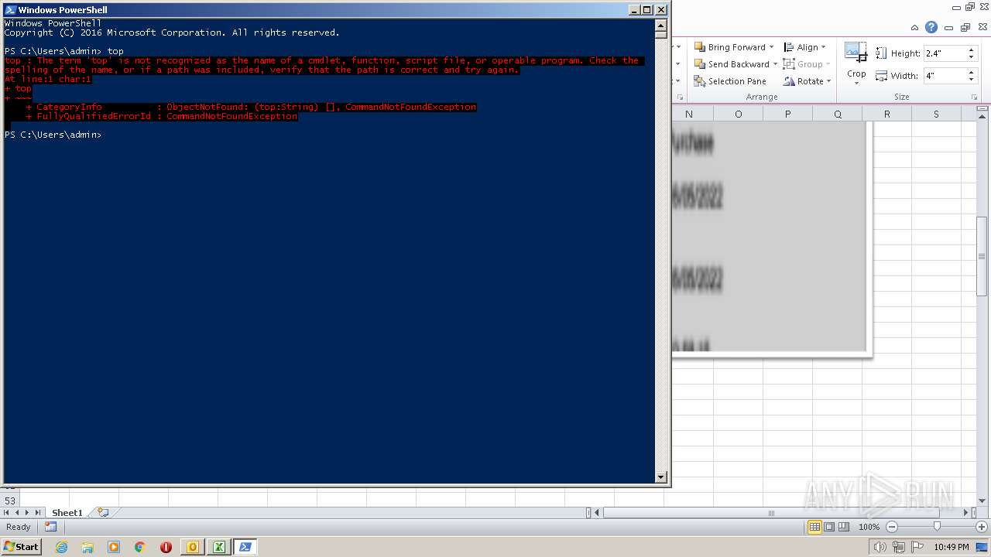Click the Action Center flag tray icon
991x557 pixels.
click(917, 547)
